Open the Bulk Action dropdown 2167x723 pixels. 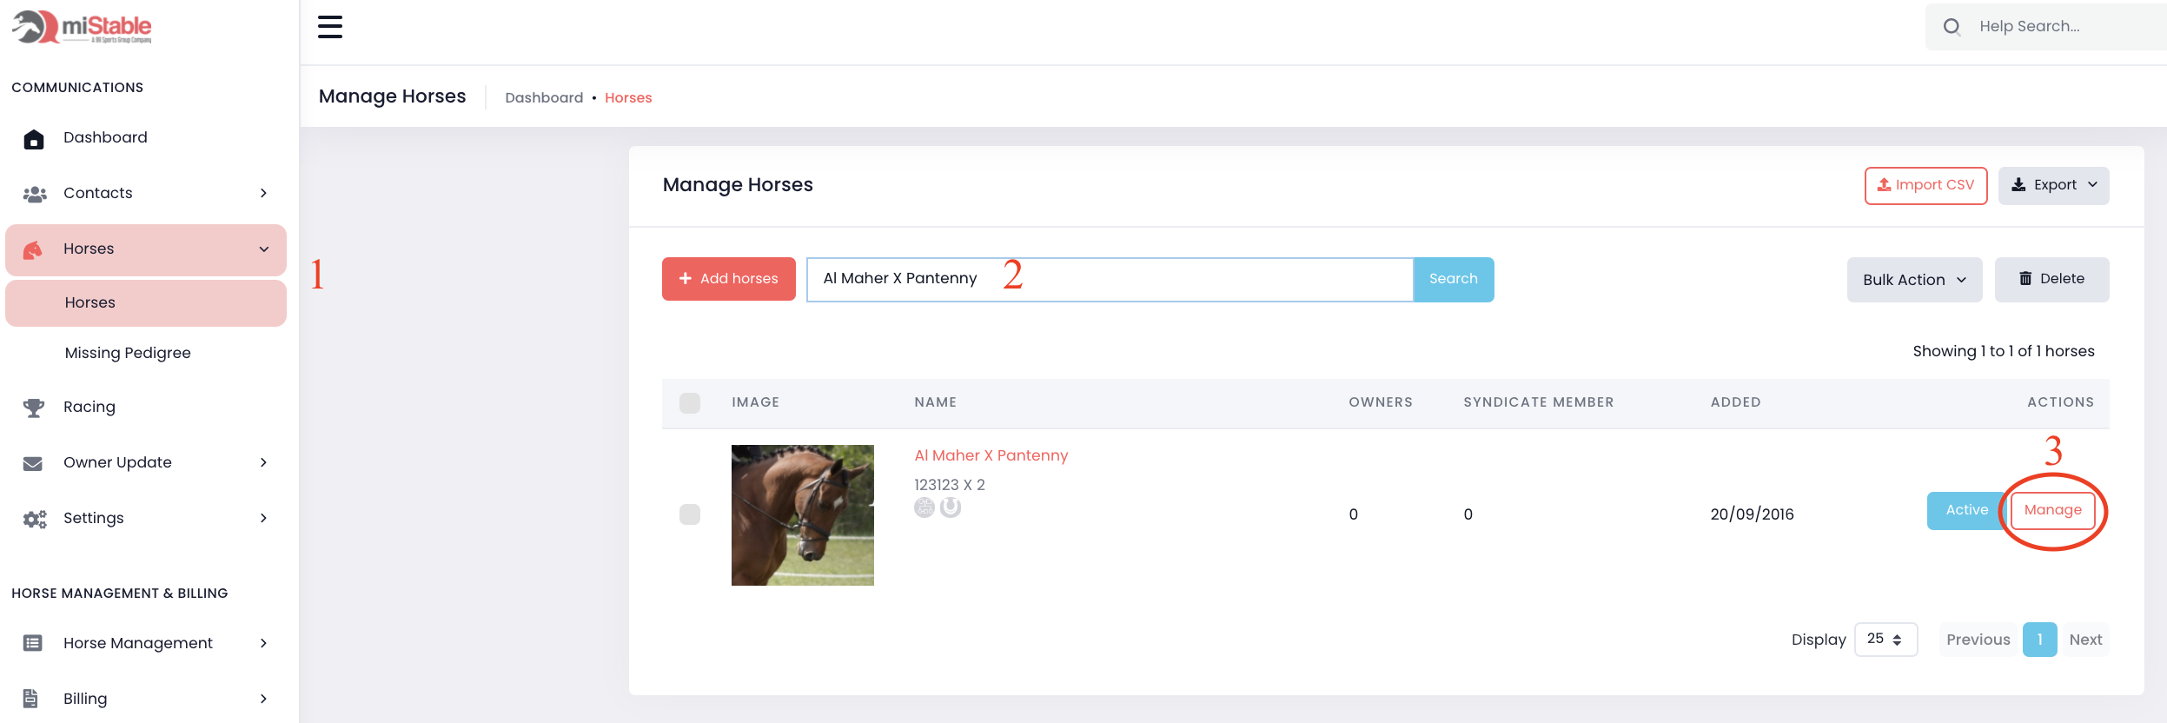[1914, 280]
